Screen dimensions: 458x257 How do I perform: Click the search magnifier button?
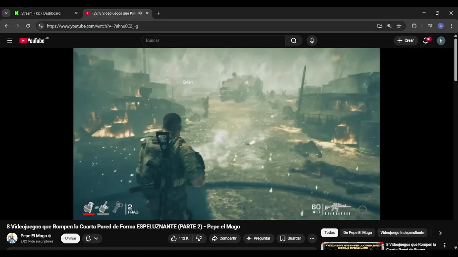[294, 41]
